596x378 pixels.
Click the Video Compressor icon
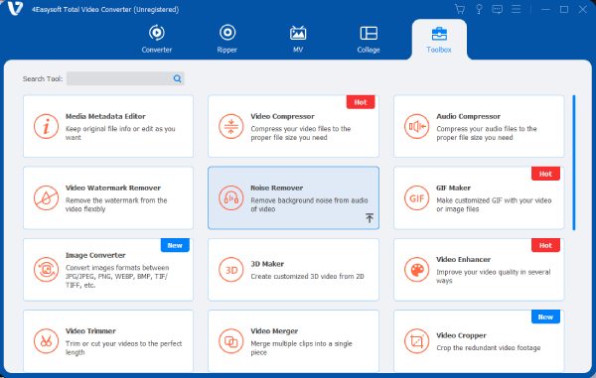(231, 126)
